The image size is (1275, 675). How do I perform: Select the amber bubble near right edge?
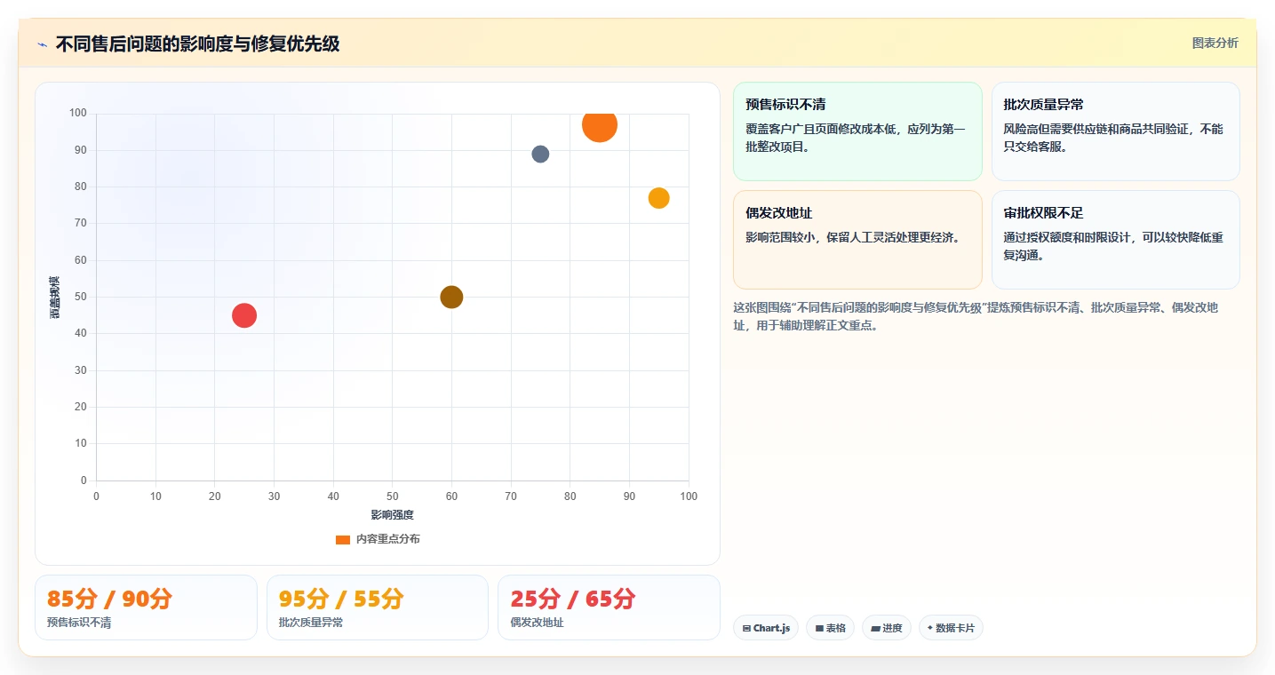tap(658, 198)
